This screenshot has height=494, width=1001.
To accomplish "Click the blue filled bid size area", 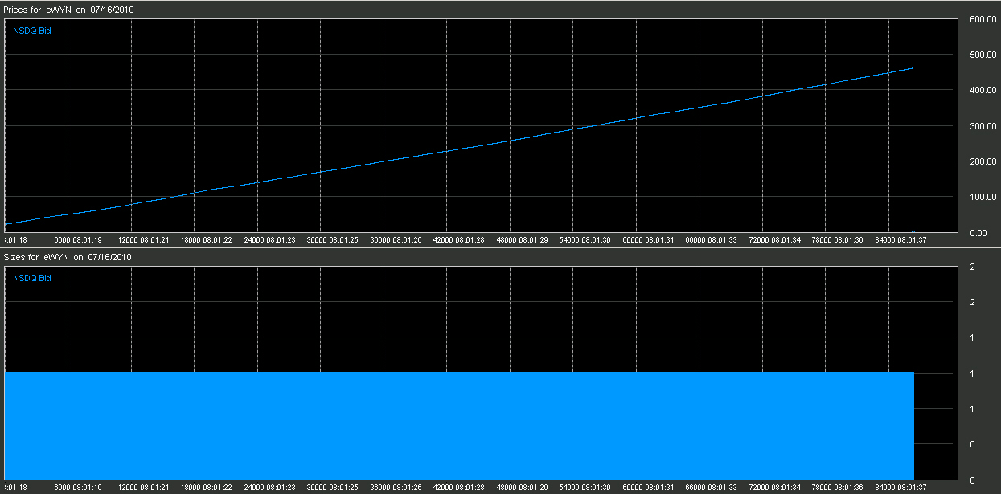I will (x=459, y=425).
